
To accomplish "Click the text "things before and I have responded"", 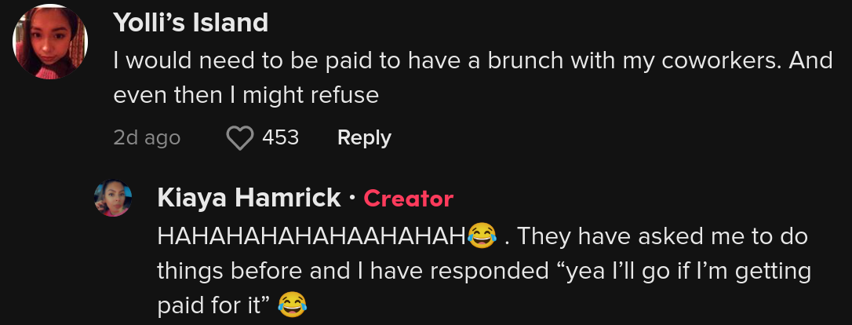I will tap(353, 271).
